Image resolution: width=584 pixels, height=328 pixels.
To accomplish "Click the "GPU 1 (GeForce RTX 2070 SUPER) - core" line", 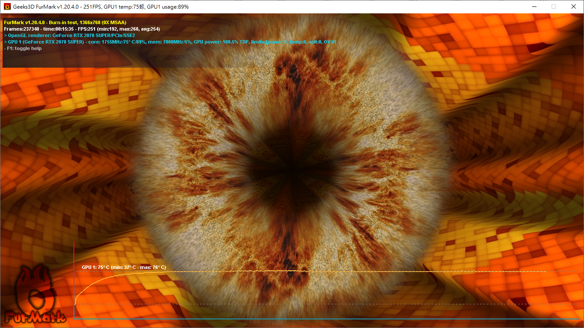I will 170,42.
